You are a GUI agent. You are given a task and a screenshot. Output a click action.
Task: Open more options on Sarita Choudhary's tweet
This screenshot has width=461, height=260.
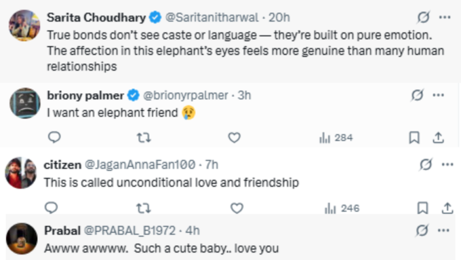pyautogui.click(x=445, y=18)
